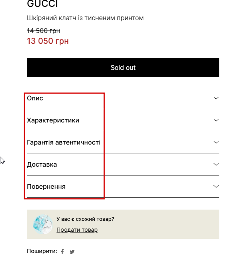Click the Гарантія автентичності heading text
The width and height of the screenshot is (251, 263).
coord(63,142)
